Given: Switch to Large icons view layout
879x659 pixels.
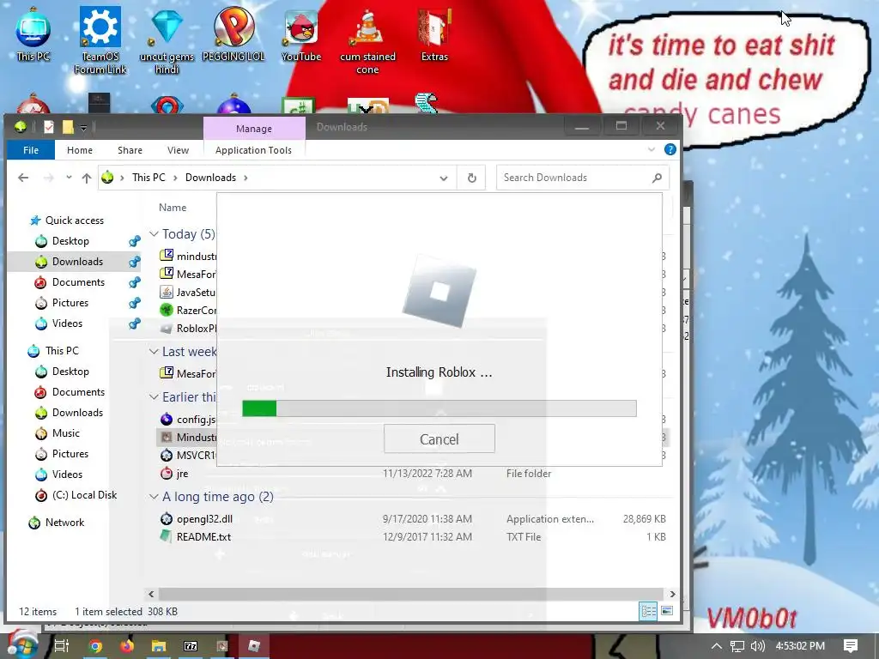Looking at the screenshot, I should [667, 611].
